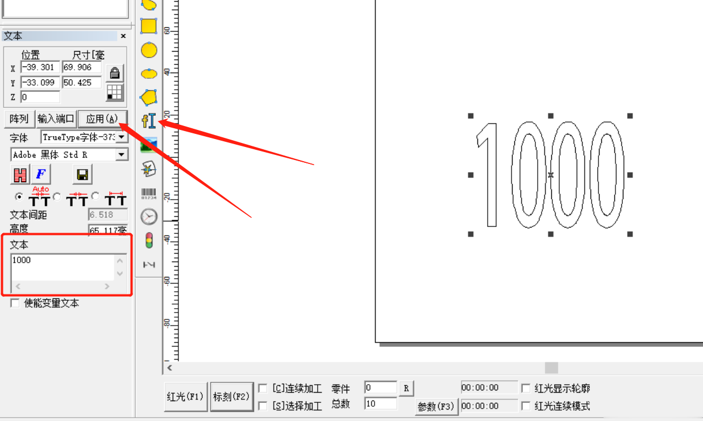
Task: Click the 总数 field showing 10
Action: 381,403
